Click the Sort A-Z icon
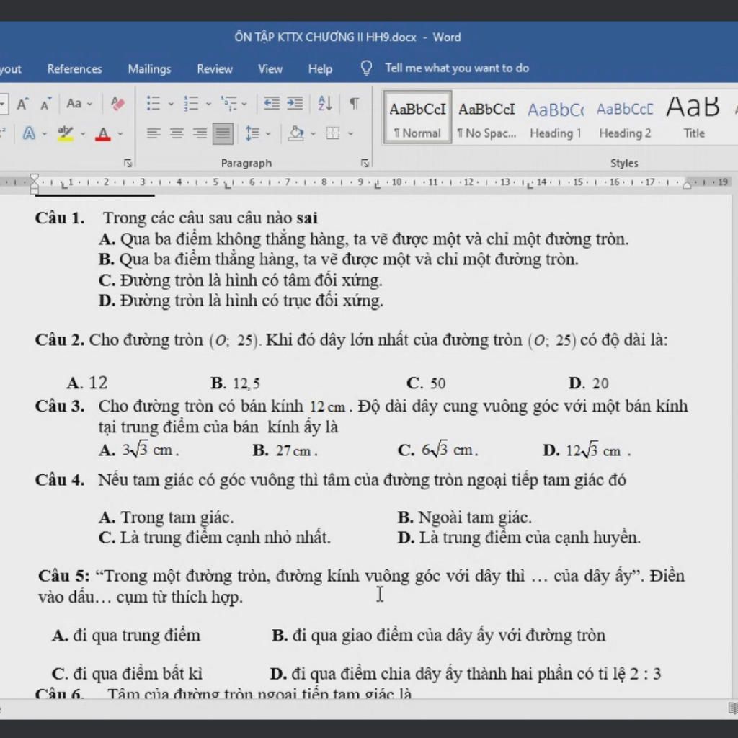This screenshot has height=738, width=738. [x=325, y=104]
